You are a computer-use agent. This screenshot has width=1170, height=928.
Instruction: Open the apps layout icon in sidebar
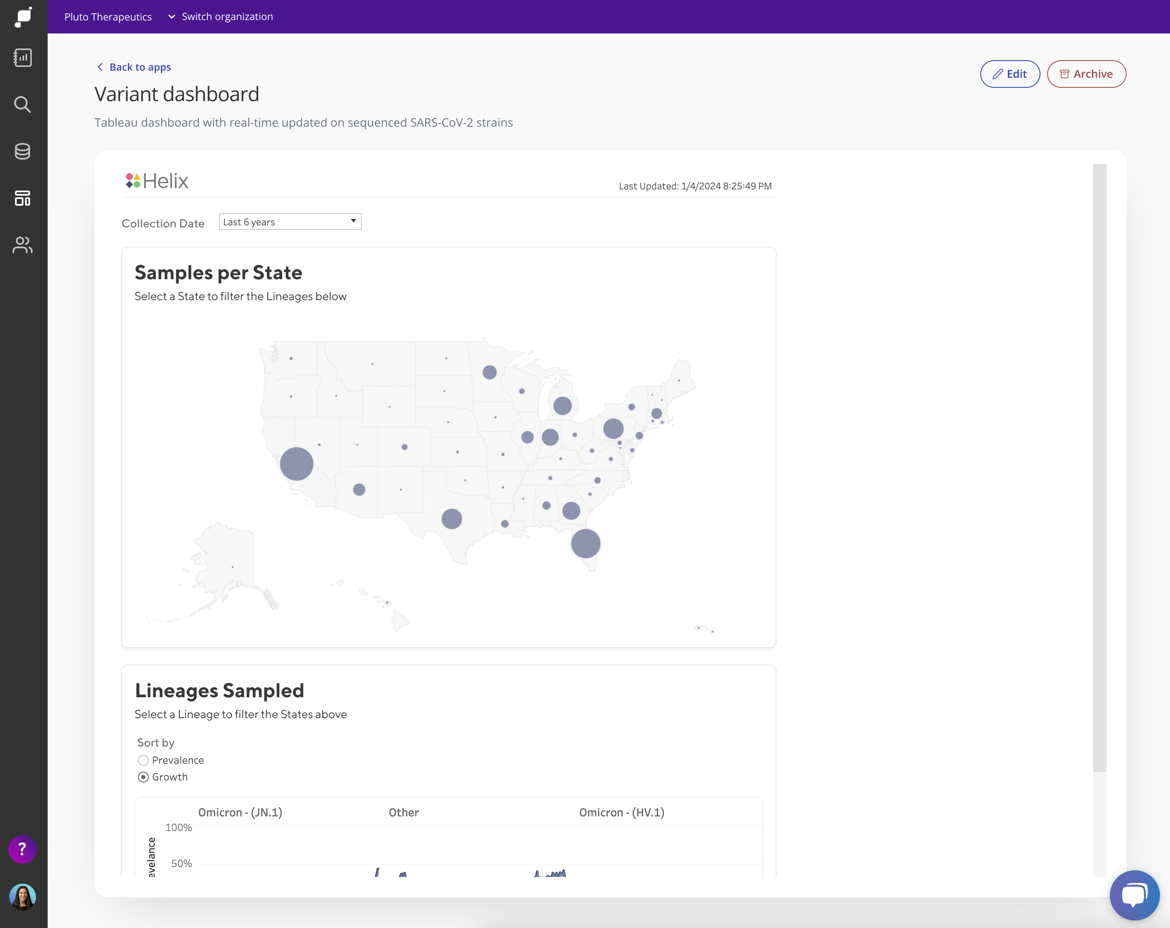tap(23, 198)
